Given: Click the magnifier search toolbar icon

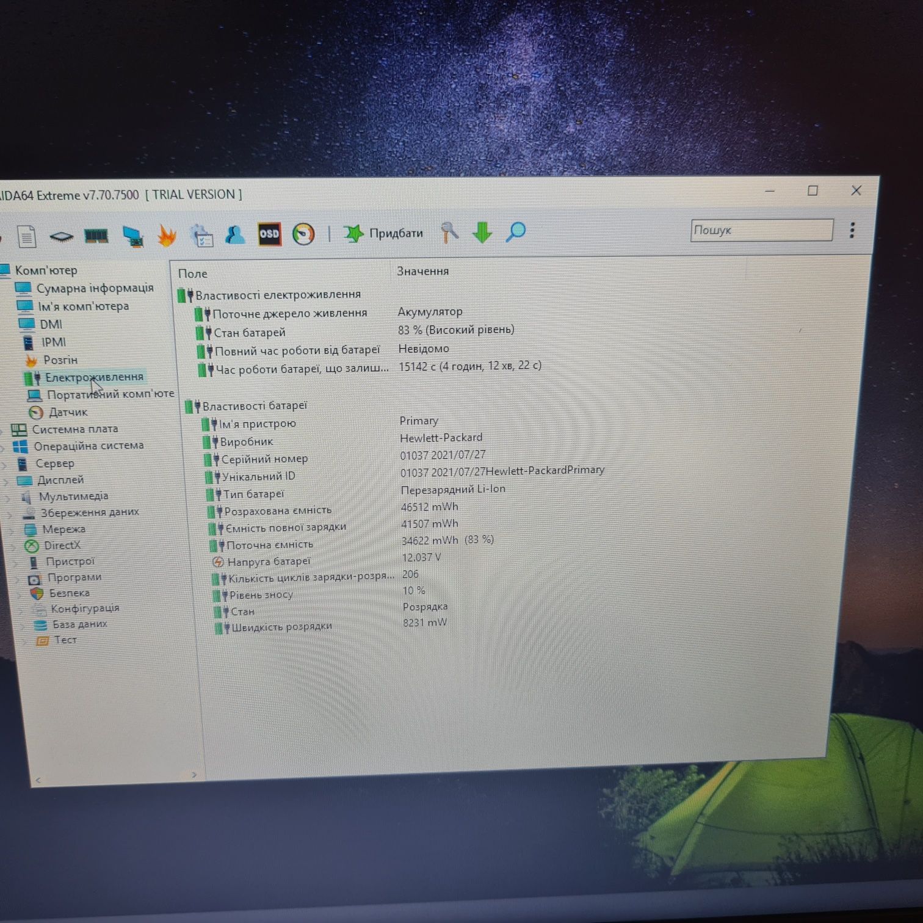Looking at the screenshot, I should tap(516, 232).
